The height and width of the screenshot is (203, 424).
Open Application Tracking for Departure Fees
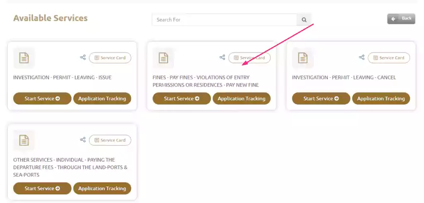pos(102,189)
